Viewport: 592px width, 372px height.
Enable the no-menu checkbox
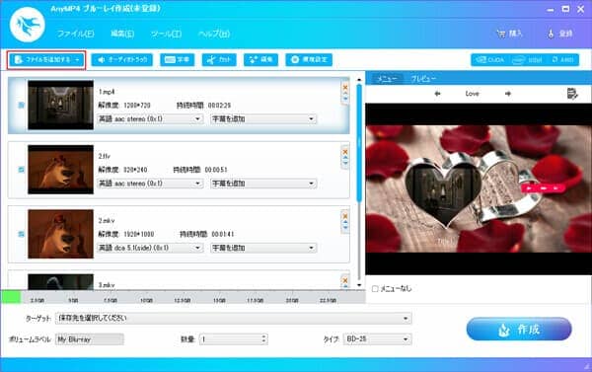point(375,288)
